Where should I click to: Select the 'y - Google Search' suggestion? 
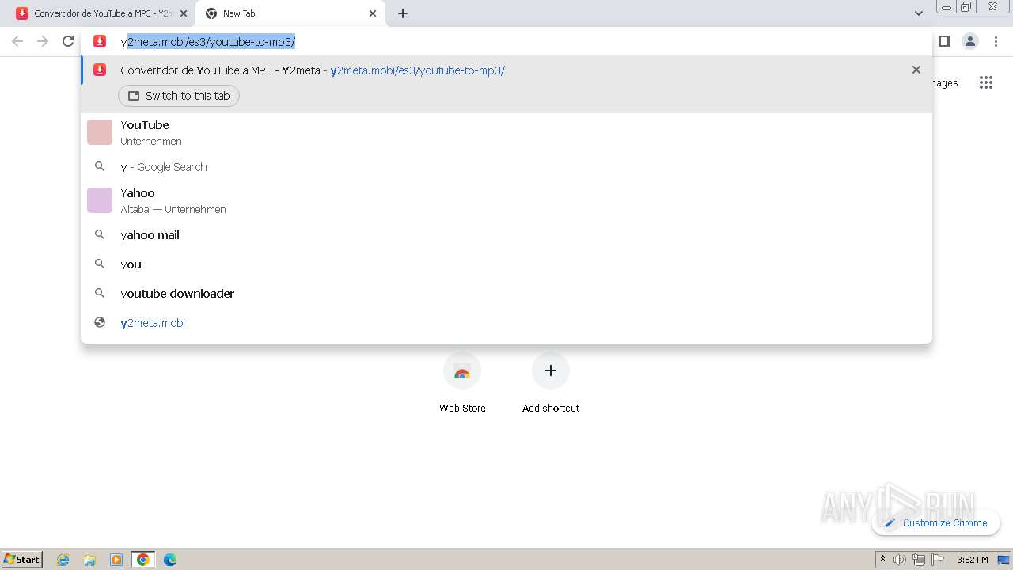point(506,167)
